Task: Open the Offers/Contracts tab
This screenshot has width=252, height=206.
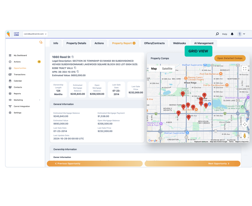Action: (154, 43)
